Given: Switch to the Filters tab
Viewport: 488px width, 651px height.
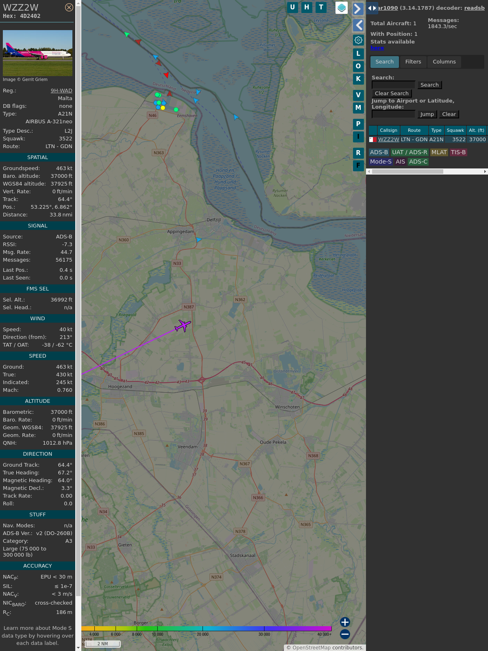Looking at the screenshot, I should (x=413, y=62).
